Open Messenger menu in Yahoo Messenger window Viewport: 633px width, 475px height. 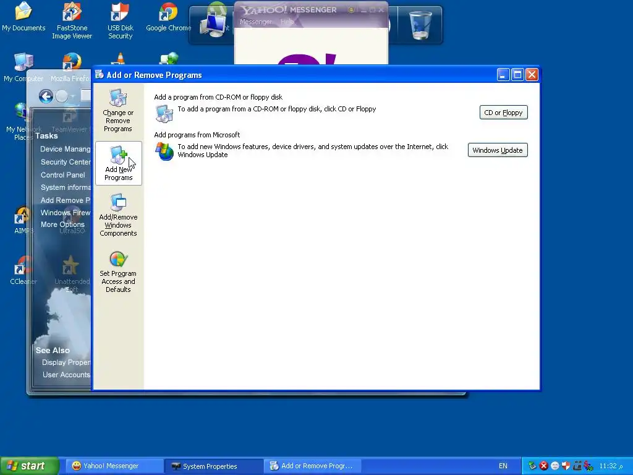pyautogui.click(x=256, y=22)
